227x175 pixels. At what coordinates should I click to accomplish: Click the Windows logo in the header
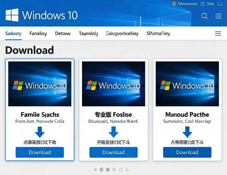pos(12,15)
